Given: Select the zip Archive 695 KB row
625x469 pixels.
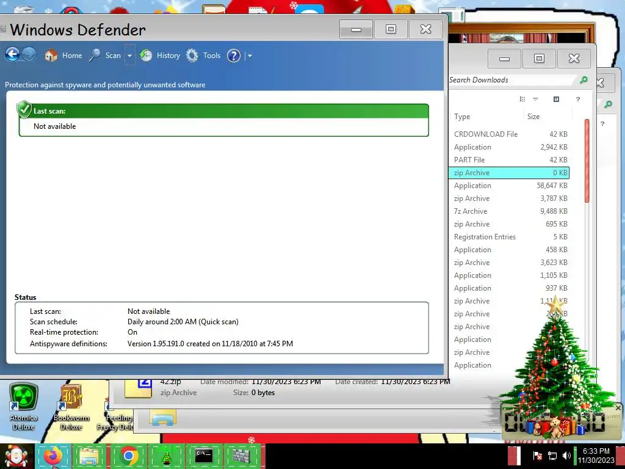Looking at the screenshot, I should (x=510, y=224).
